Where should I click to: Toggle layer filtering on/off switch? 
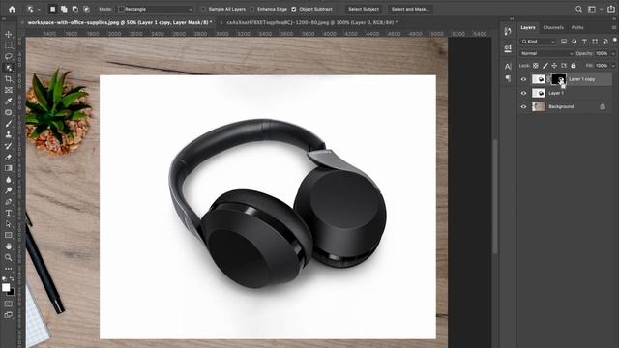pos(615,41)
